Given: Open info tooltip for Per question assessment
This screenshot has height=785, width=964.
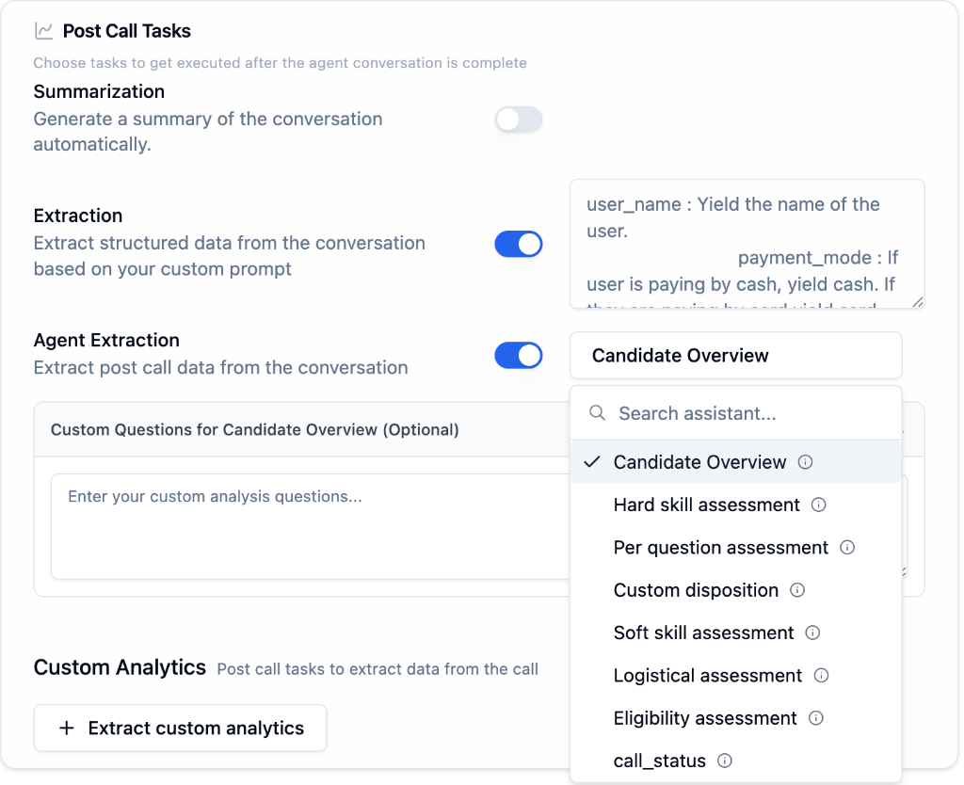Looking at the screenshot, I should (846, 547).
